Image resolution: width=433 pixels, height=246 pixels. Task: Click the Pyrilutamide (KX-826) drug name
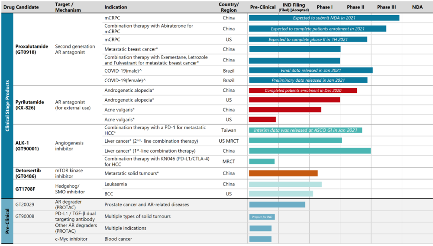pos(29,105)
